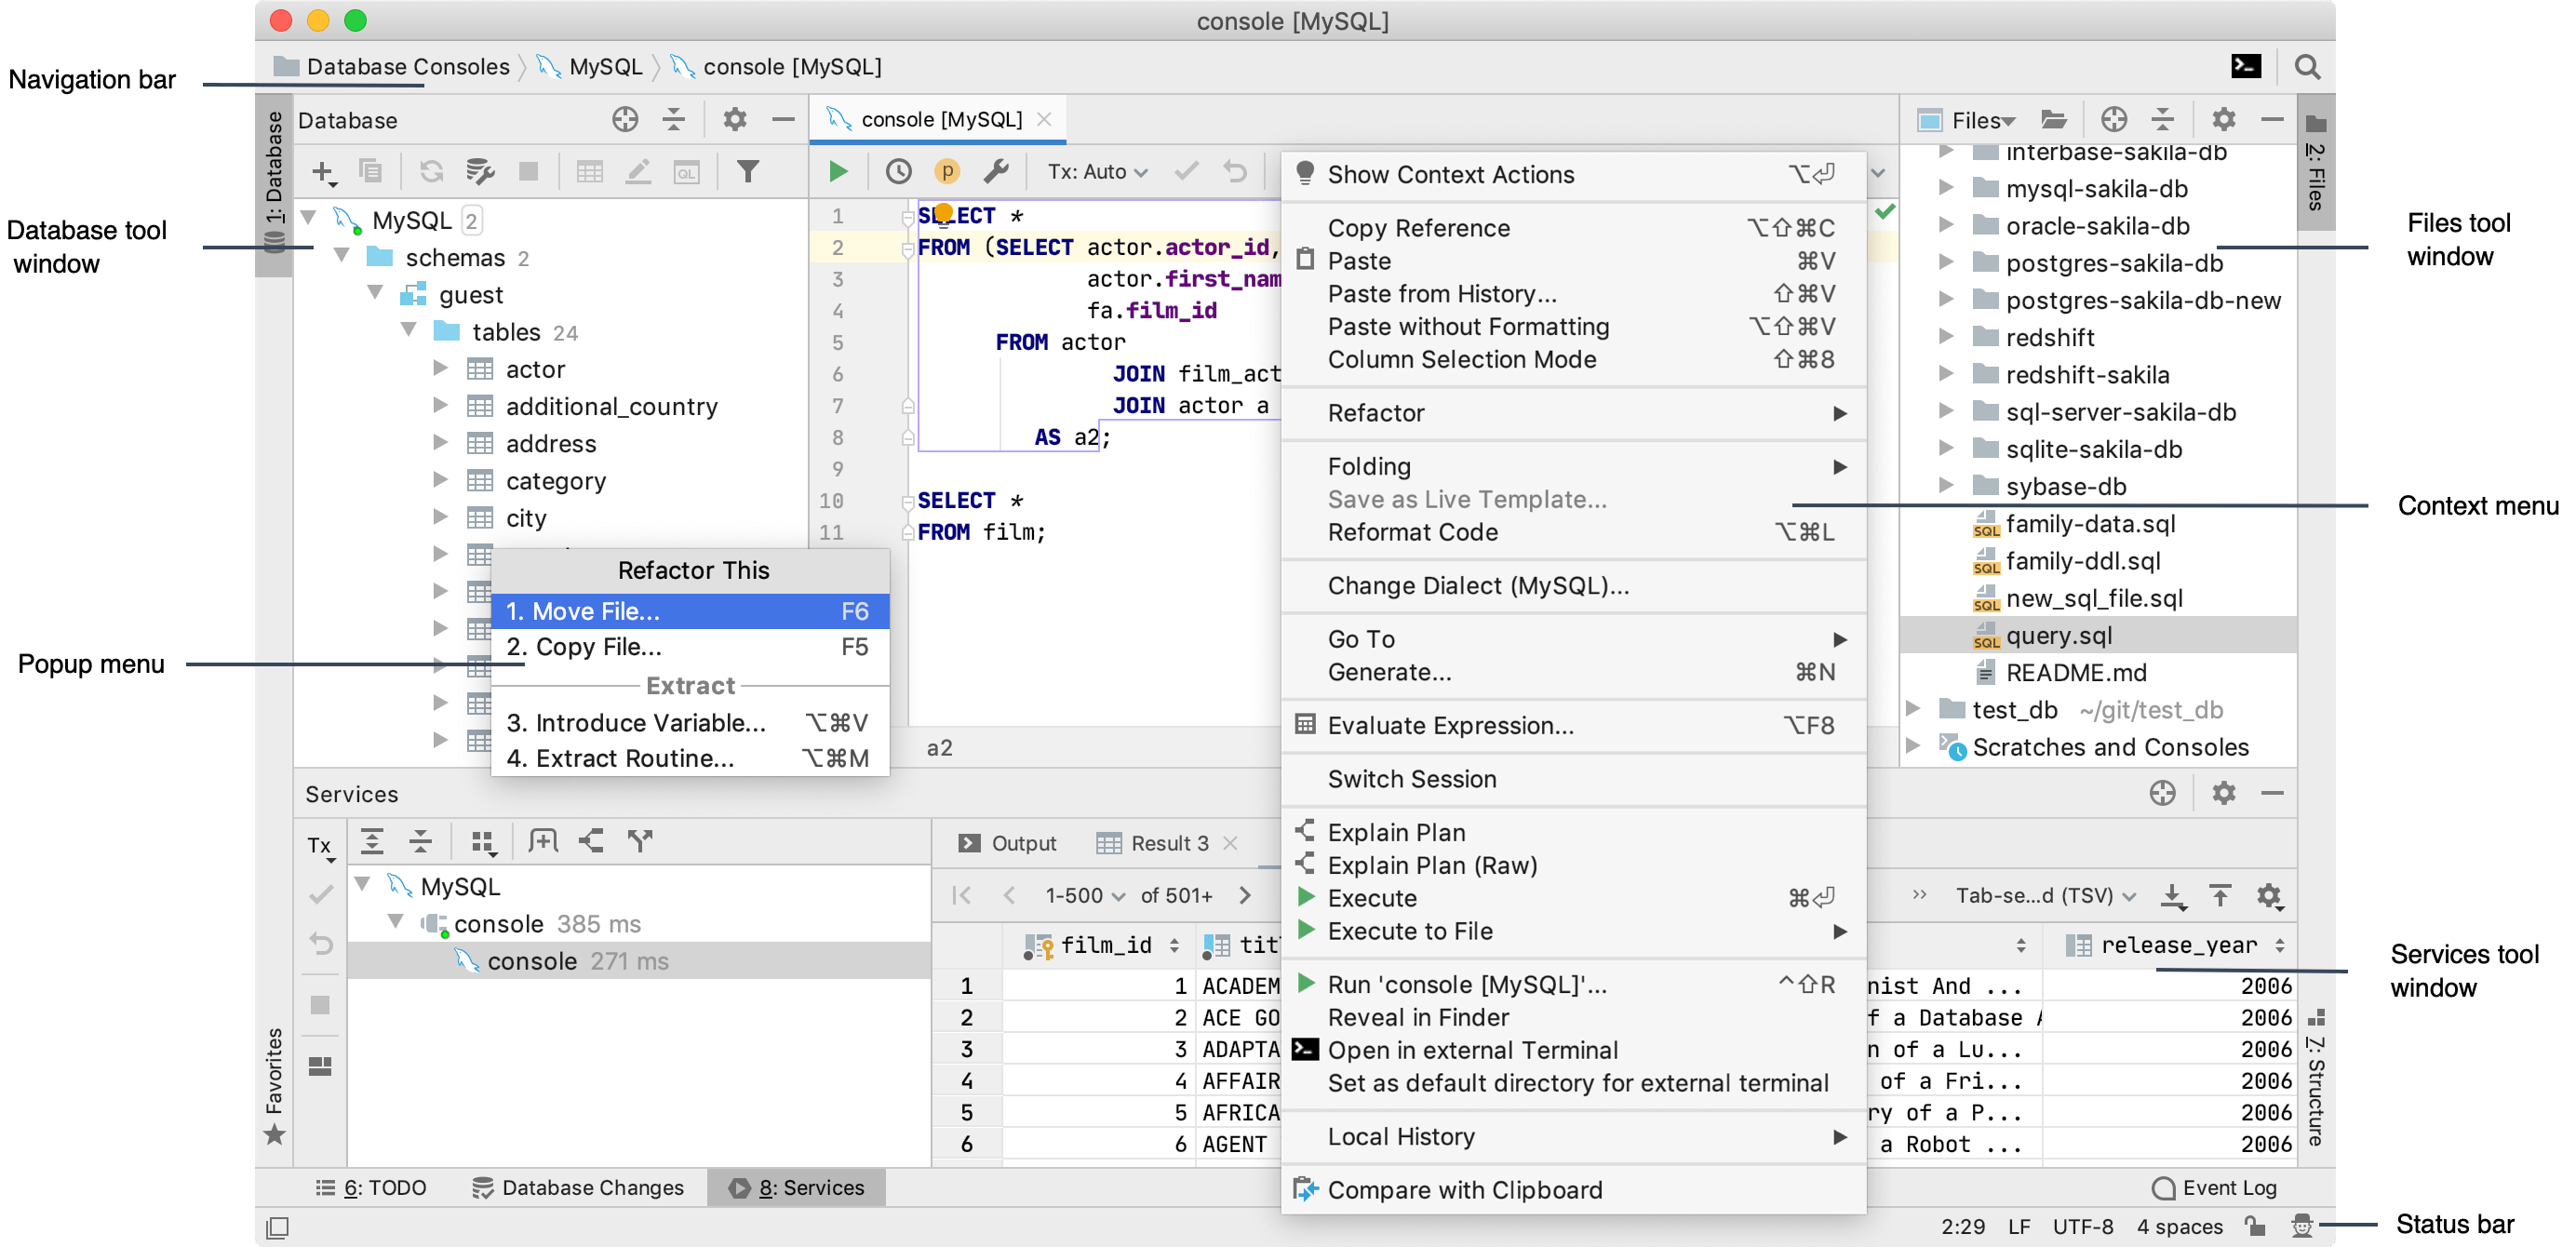Image resolution: width=2576 pixels, height=1247 pixels.
Task: Click LF line separator in status bar
Action: (2019, 1226)
